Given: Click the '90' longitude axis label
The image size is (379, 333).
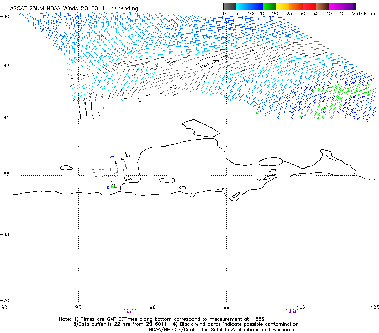Looking at the screenshot, I should coord(4,307).
